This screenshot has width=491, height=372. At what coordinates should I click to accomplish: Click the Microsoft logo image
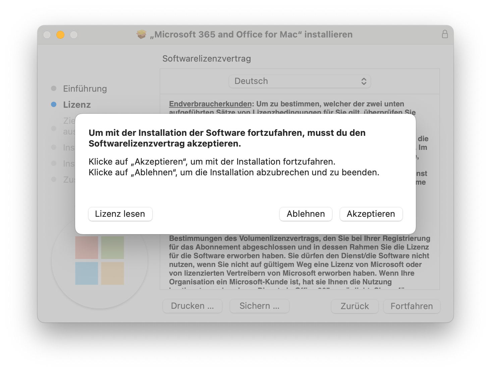100,261
